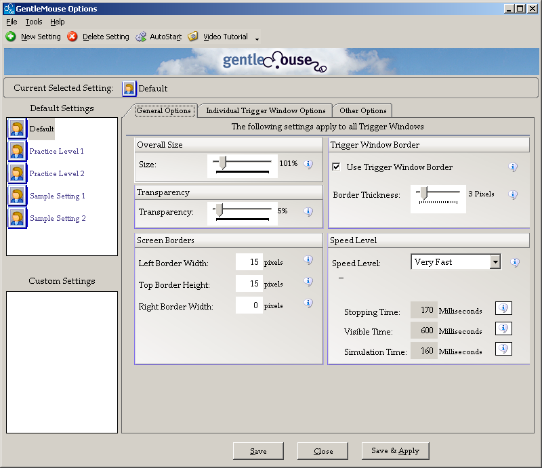
Task: Click the info icon for Left Border Width
Action: [308, 259]
